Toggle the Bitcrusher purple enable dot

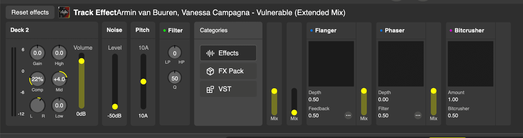coord(451,31)
